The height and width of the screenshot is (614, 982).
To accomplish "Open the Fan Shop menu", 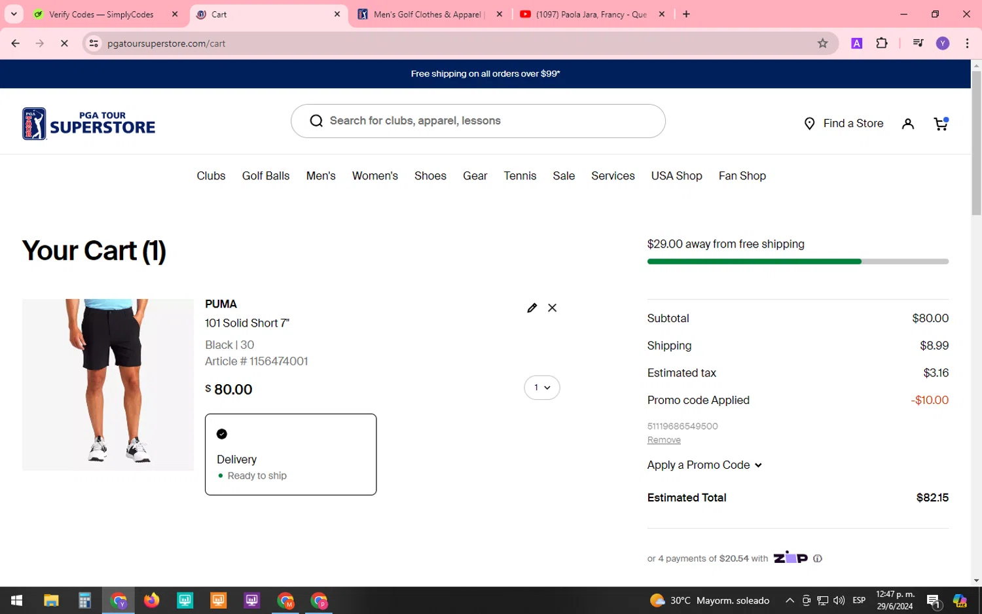I will (x=742, y=175).
